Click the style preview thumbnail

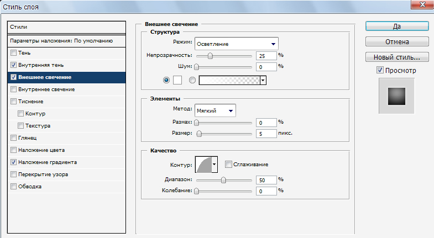pos(396,96)
